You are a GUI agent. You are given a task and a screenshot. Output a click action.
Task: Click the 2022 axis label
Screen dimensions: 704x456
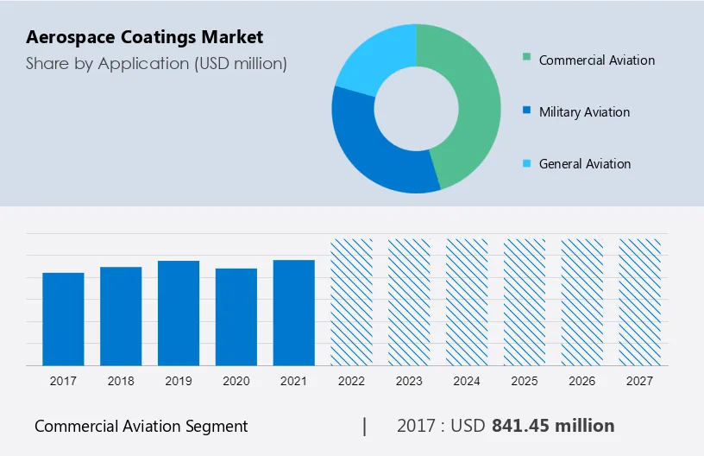click(x=351, y=381)
